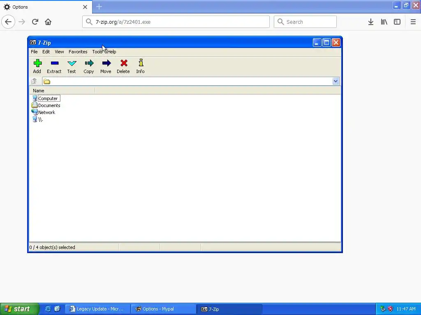Go to the browser Home page
This screenshot has width=421, height=315.
coord(48,22)
